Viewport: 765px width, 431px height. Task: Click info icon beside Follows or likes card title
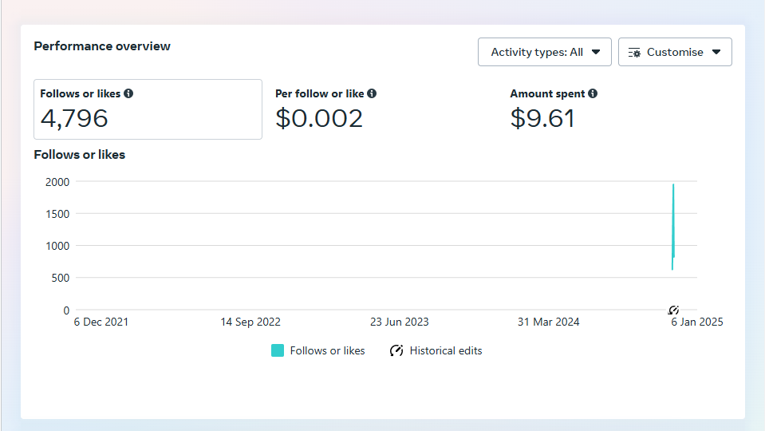[x=128, y=93]
